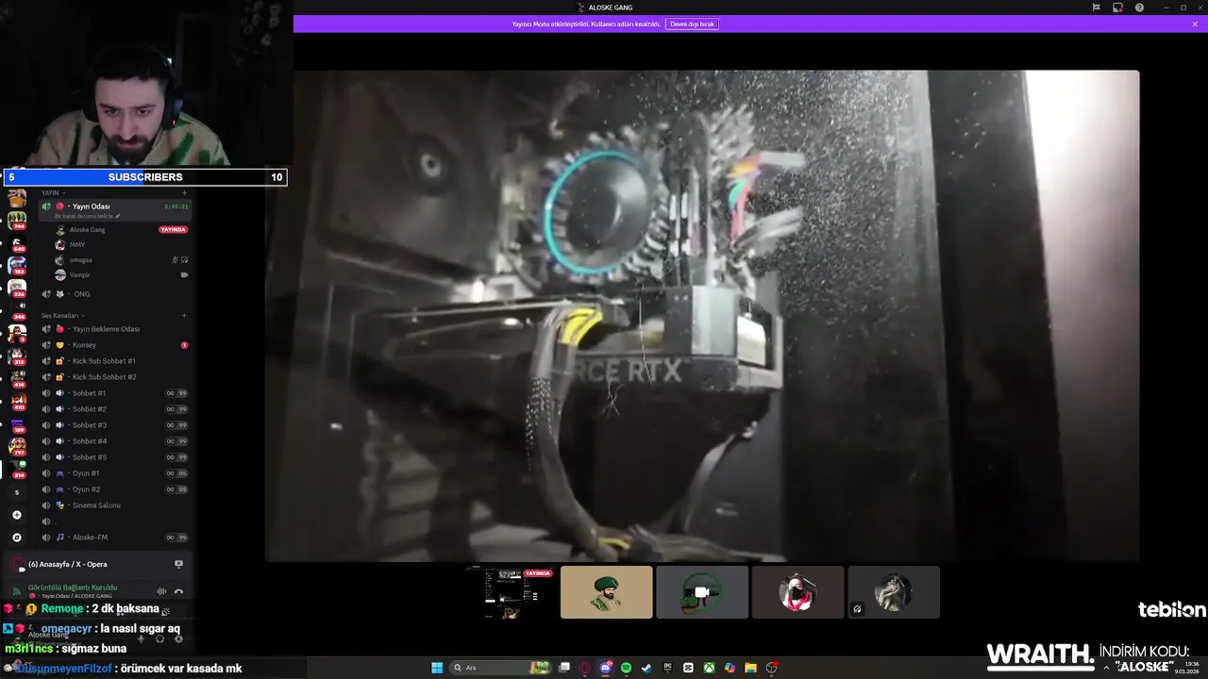Stop sharing the Opera screen icon
Viewport: 1208px width, 679px height.
(178, 564)
